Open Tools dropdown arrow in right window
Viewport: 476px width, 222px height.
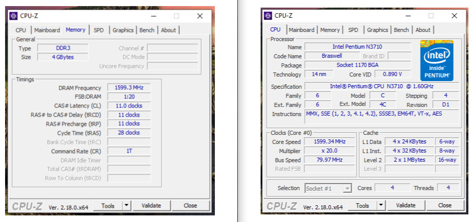pyautogui.click(x=381, y=205)
